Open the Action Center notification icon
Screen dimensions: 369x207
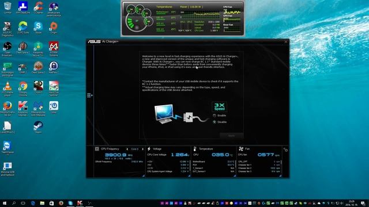point(363,203)
